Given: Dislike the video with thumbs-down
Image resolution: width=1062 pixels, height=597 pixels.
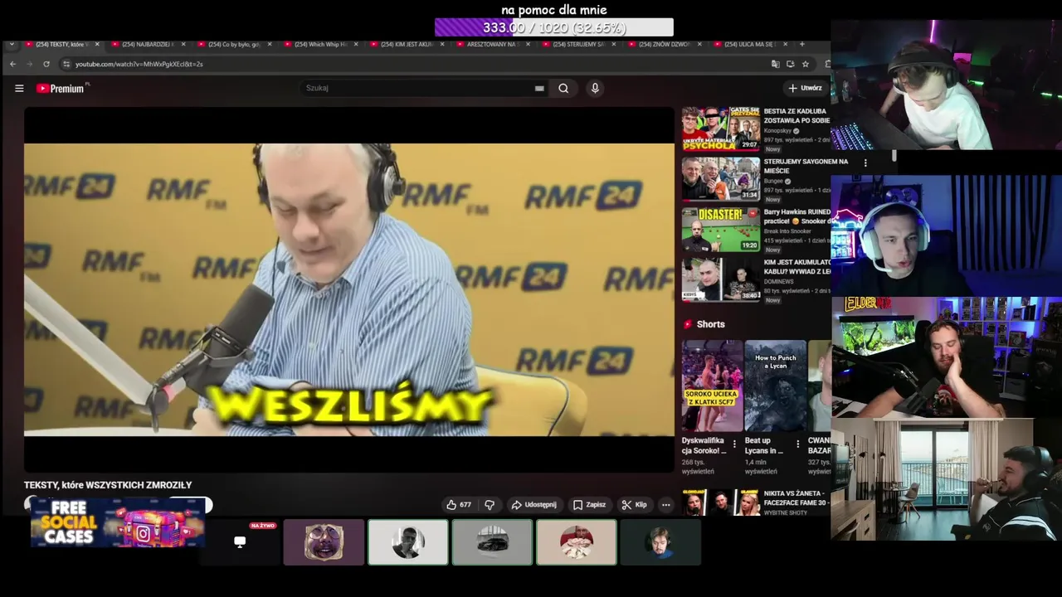Looking at the screenshot, I should click(490, 504).
